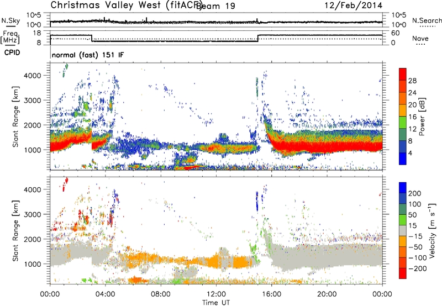Click the frequency step-down near 03:00 UT
Screen dimensions: 442x306
92,38
